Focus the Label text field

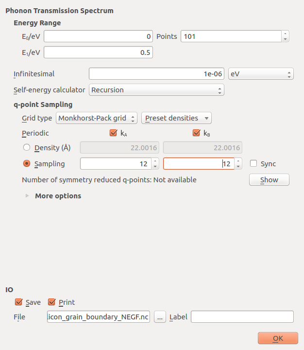click(242, 317)
